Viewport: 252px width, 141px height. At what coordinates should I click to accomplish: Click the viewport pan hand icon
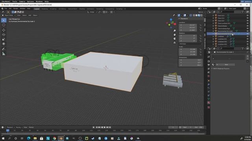tap(174, 34)
